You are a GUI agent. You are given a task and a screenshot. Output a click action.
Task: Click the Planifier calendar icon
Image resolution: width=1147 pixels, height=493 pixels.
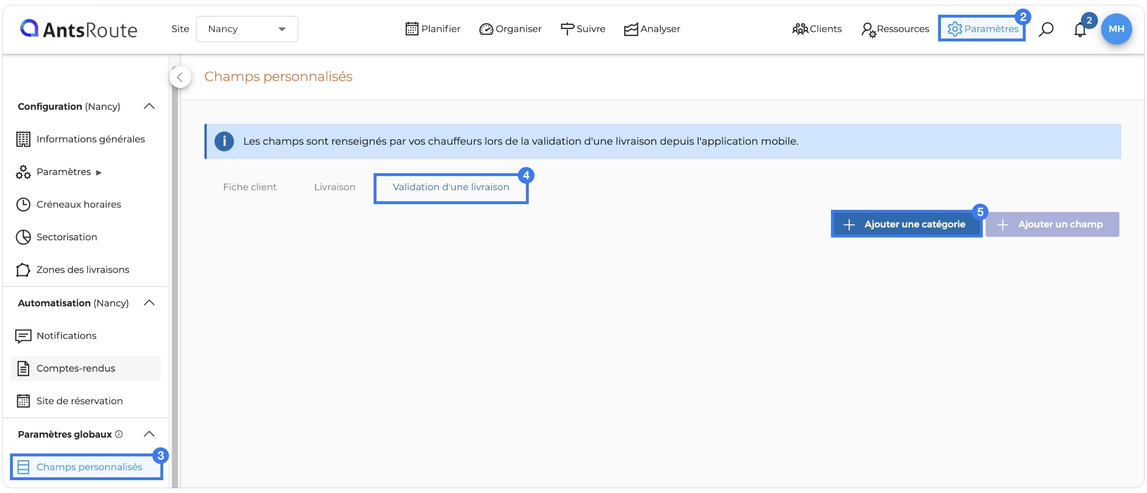pyautogui.click(x=412, y=29)
